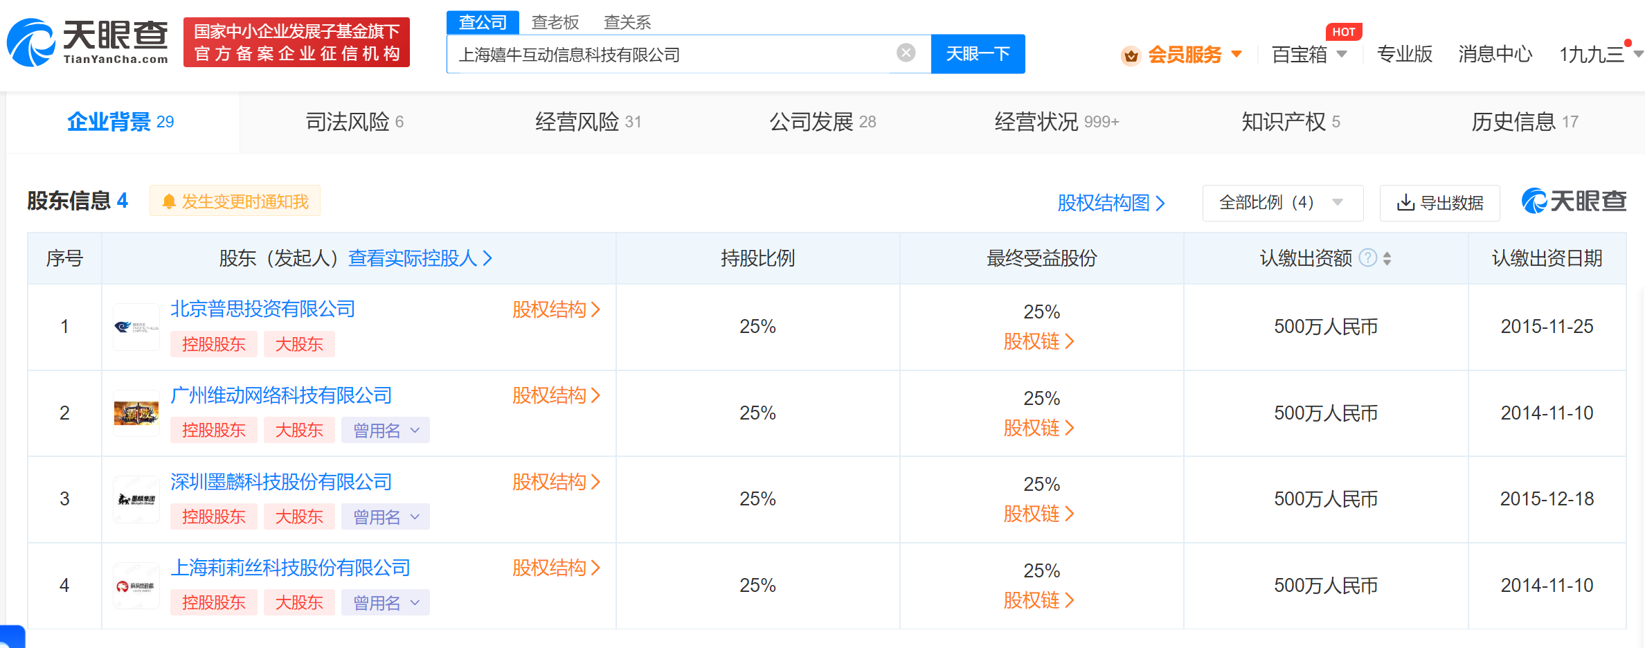1645x648 pixels.
Task: Open 股权结构 for 广州维动网络科技
Action: point(556,395)
